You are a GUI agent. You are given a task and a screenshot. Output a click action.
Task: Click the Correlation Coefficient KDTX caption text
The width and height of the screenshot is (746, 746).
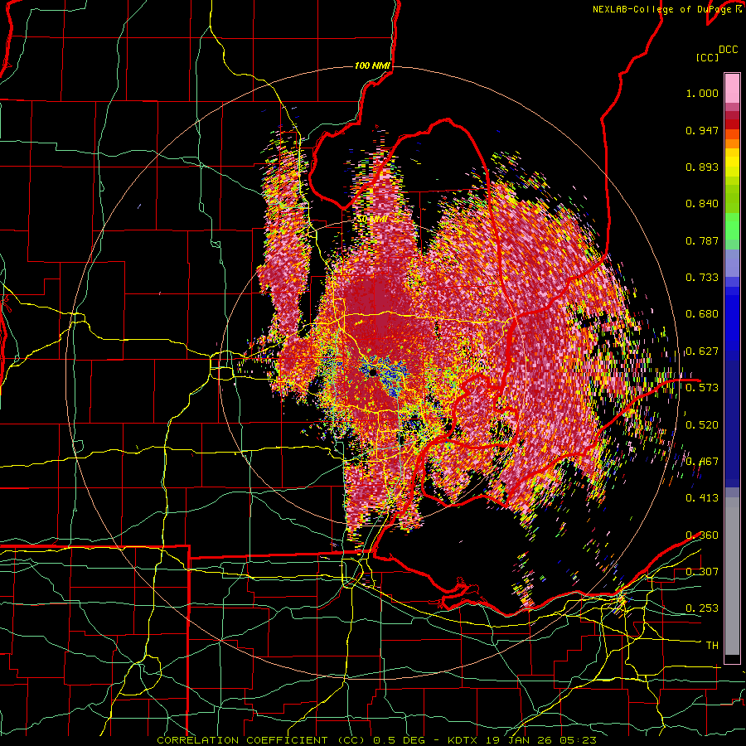[x=376, y=740]
